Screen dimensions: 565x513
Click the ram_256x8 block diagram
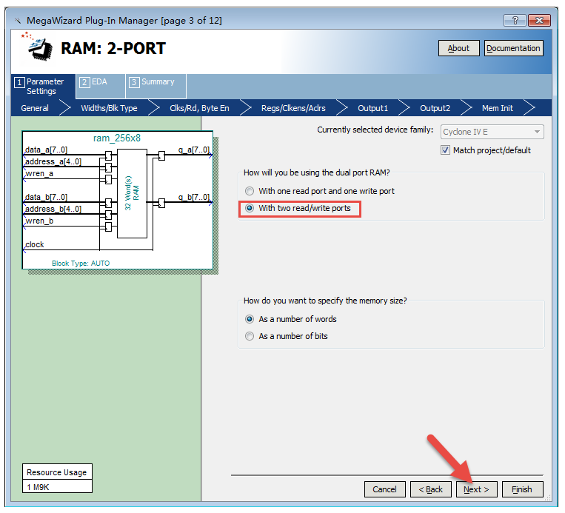pyautogui.click(x=118, y=200)
